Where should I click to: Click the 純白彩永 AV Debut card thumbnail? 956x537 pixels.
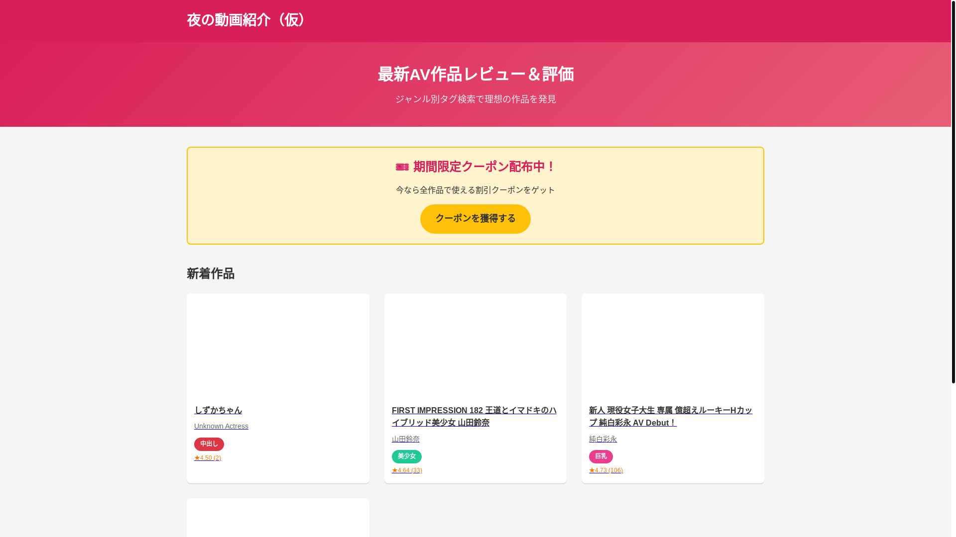[673, 345]
